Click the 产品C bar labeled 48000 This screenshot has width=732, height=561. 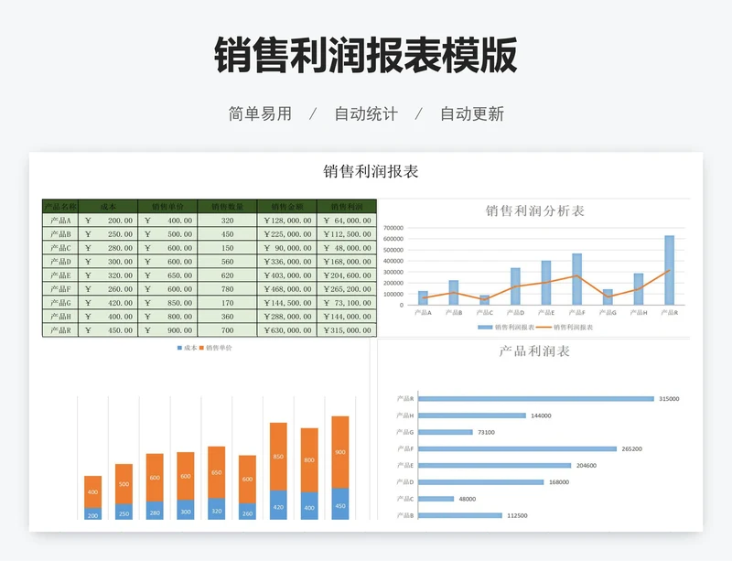pyautogui.click(x=435, y=499)
